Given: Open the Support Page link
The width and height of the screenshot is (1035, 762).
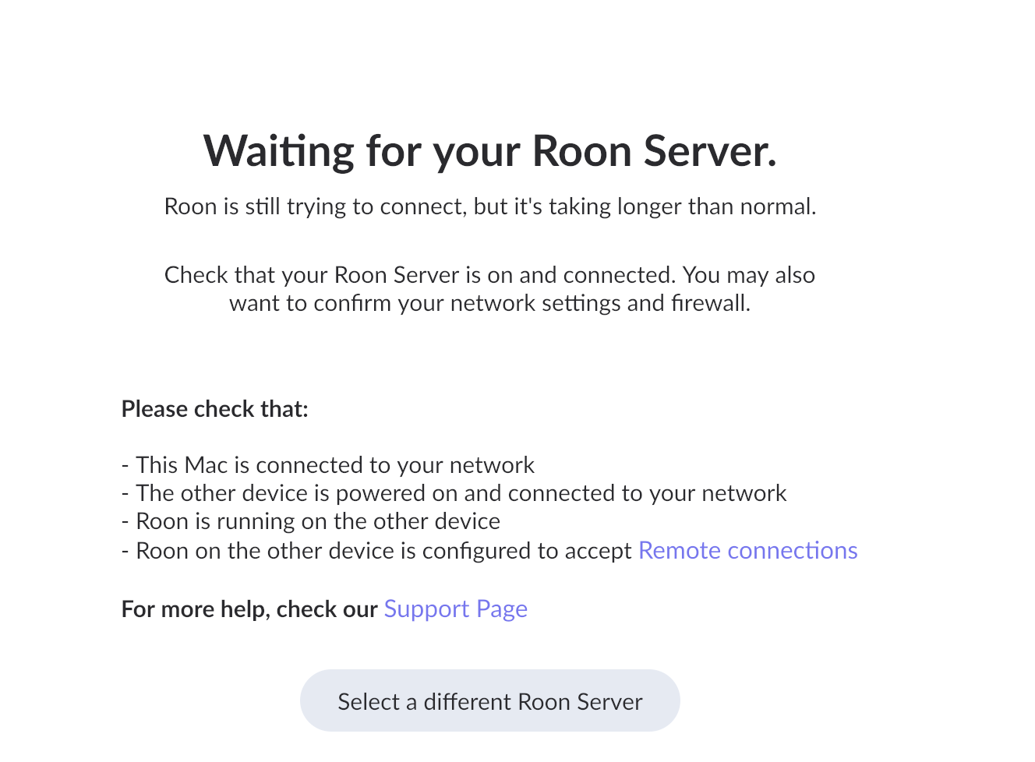Looking at the screenshot, I should 455,609.
